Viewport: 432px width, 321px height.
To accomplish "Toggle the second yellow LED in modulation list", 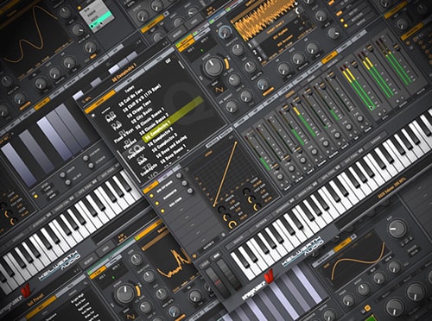I will coord(156,204).
